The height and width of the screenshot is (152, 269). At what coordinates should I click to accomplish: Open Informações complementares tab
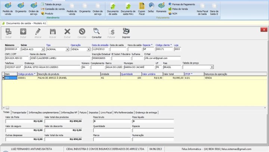coord(44,112)
